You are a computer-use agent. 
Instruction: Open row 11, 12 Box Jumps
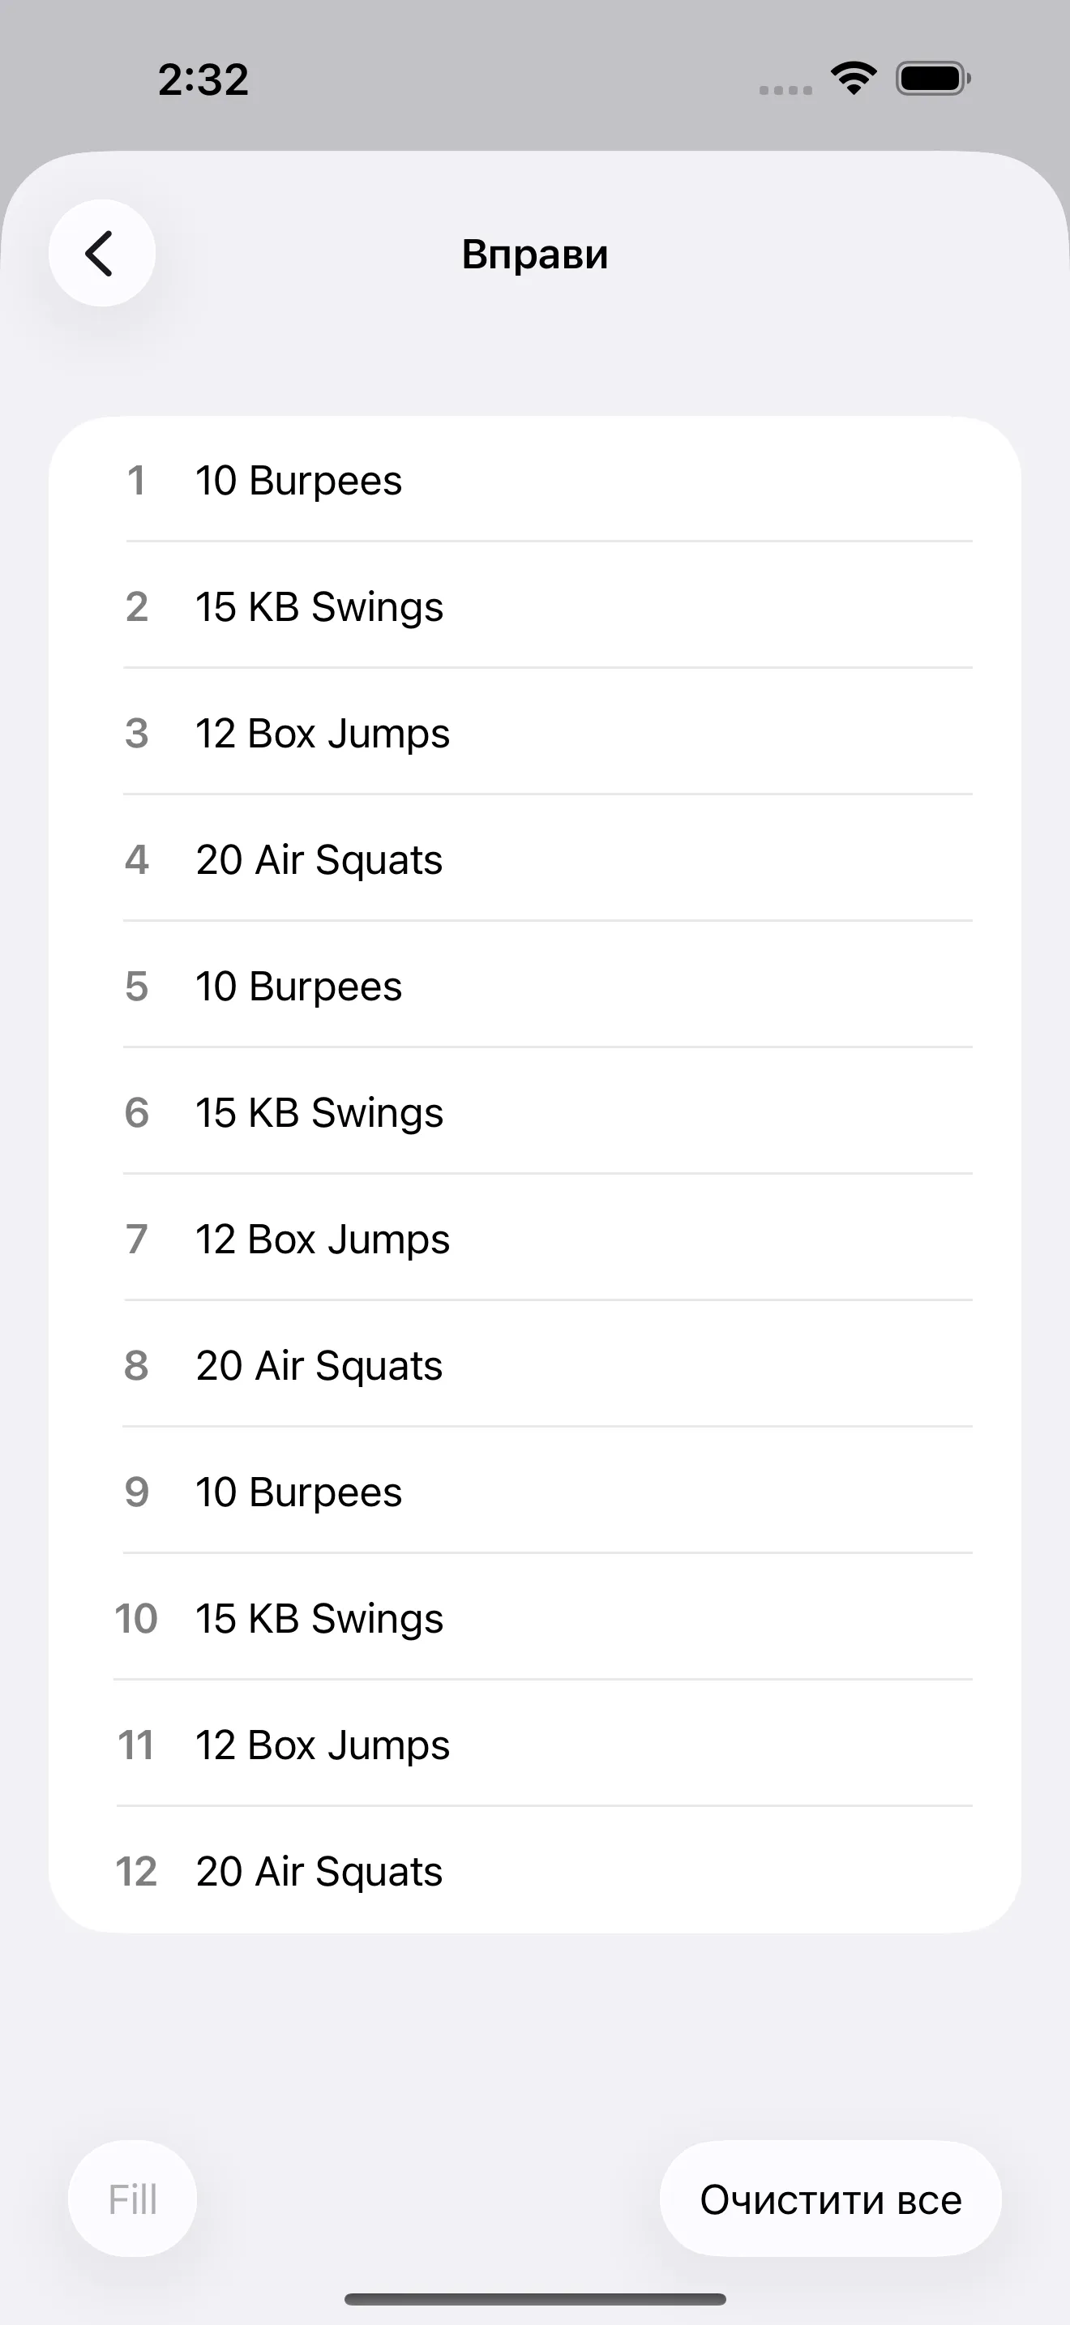click(x=534, y=1744)
